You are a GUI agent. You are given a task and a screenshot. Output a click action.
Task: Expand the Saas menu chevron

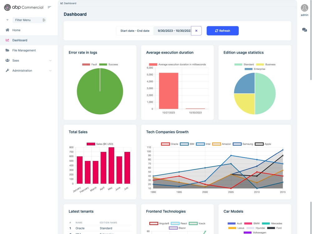tap(50, 60)
